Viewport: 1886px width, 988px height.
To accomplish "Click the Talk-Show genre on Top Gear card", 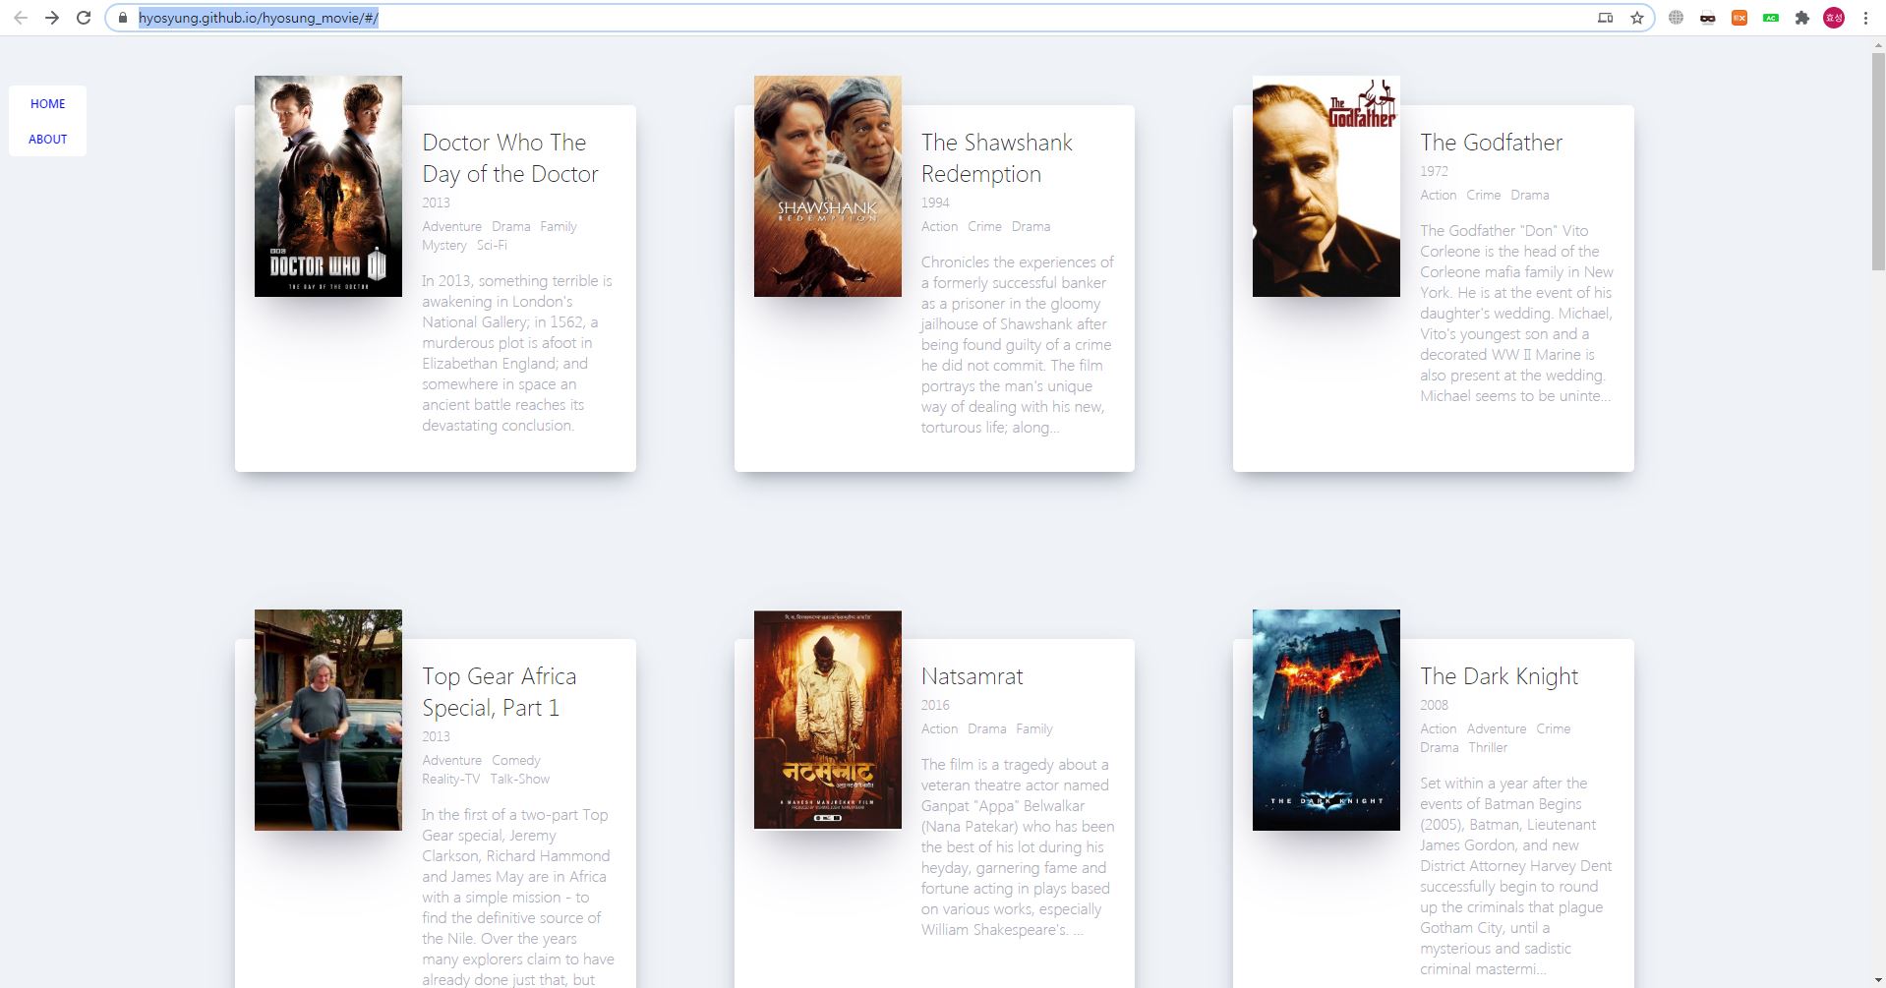I will tap(520, 780).
